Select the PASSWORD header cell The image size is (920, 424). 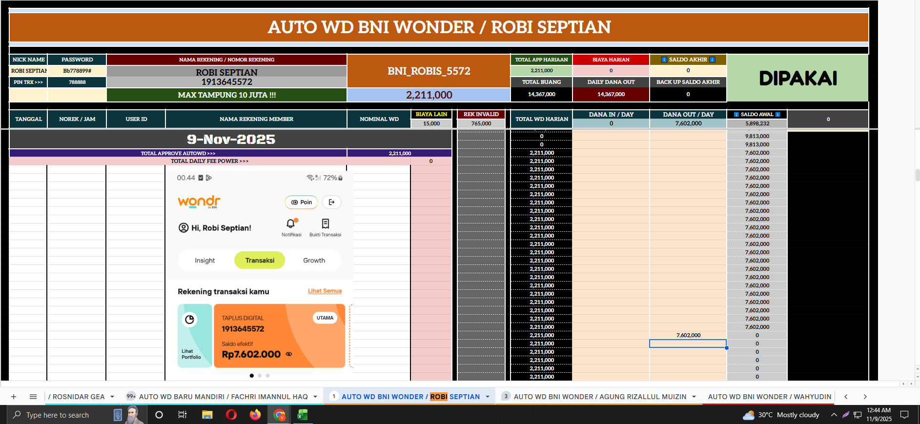77,60
